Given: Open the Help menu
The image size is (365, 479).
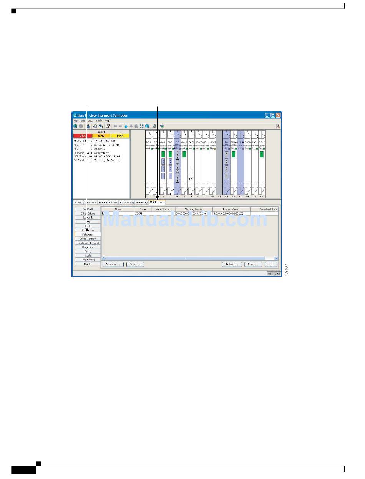Looking at the screenshot, I should click(107, 121).
